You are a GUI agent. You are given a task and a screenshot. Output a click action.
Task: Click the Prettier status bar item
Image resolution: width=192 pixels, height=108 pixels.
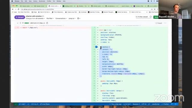click(165, 104)
